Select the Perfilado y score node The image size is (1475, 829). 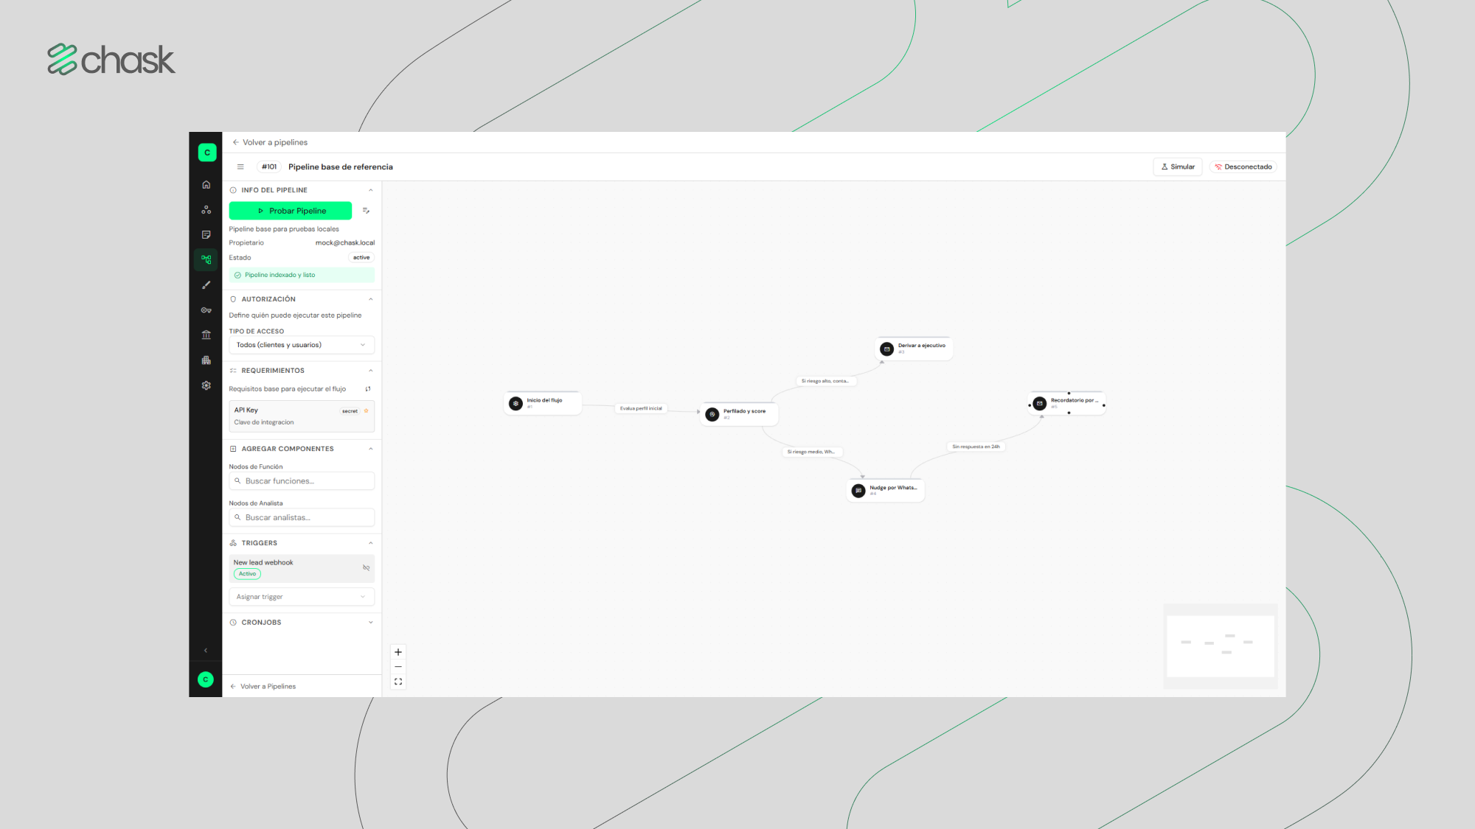click(740, 414)
